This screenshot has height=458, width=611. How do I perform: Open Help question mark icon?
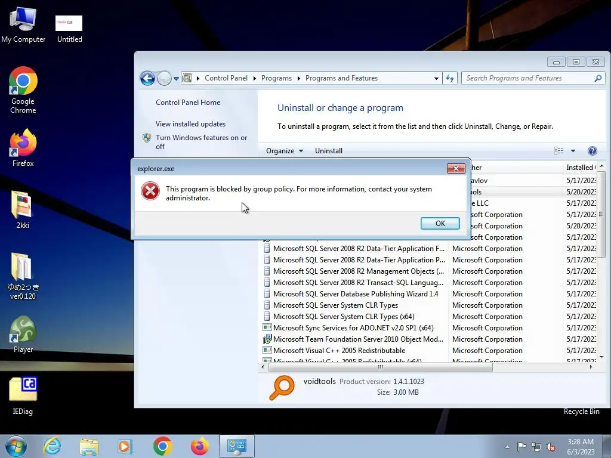[x=592, y=151]
